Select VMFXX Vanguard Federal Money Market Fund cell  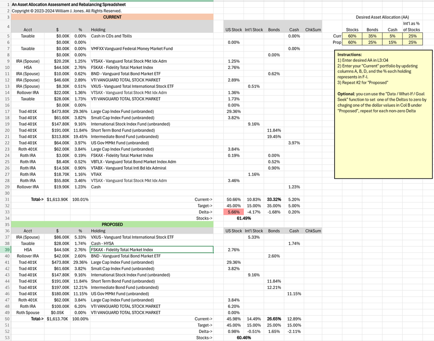152,49
